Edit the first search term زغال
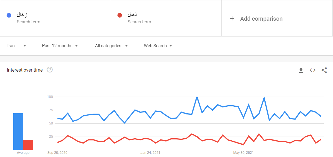This screenshot has height=157, width=333. pos(22,15)
